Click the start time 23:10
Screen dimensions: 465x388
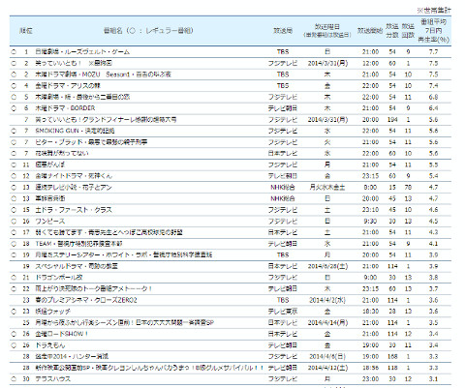point(370,210)
